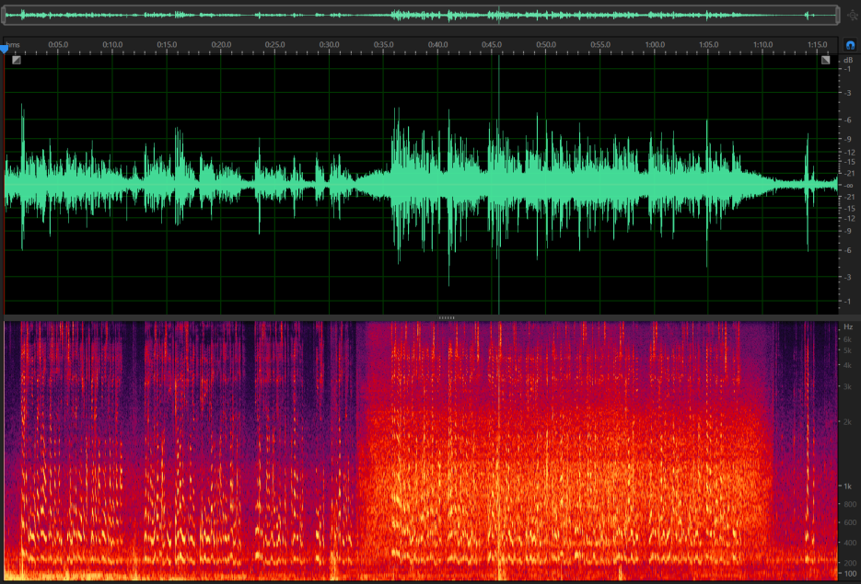This screenshot has height=584, width=861.
Task: Click the Hz label on frequency scale
Action: coord(847,327)
